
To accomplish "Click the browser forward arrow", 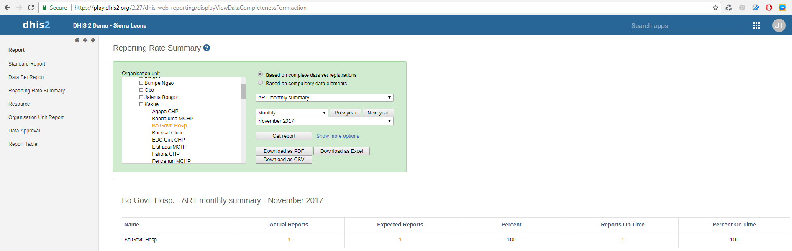I will tap(19, 8).
